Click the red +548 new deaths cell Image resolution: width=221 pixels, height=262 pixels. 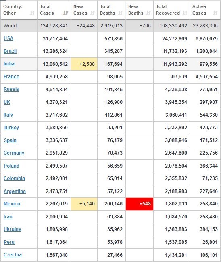click(140, 204)
